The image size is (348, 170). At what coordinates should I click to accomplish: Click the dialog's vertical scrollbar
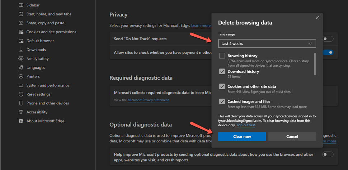pyautogui.click(x=315, y=64)
